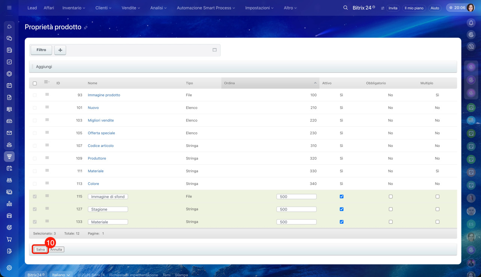481x277 pixels.
Task: Click the hamburger menu icon at top left
Action: 9,8
